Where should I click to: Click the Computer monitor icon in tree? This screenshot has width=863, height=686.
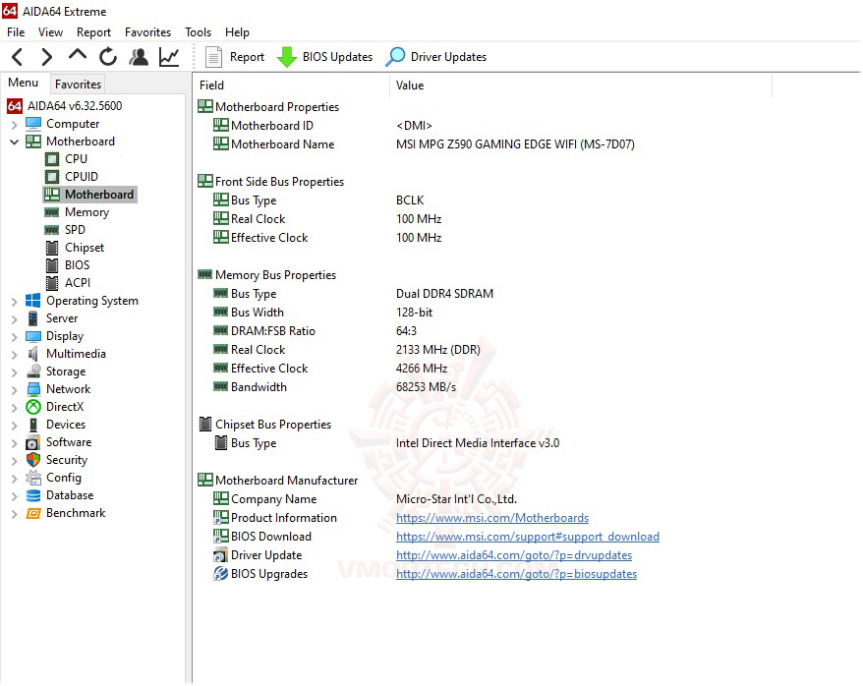click(x=33, y=124)
